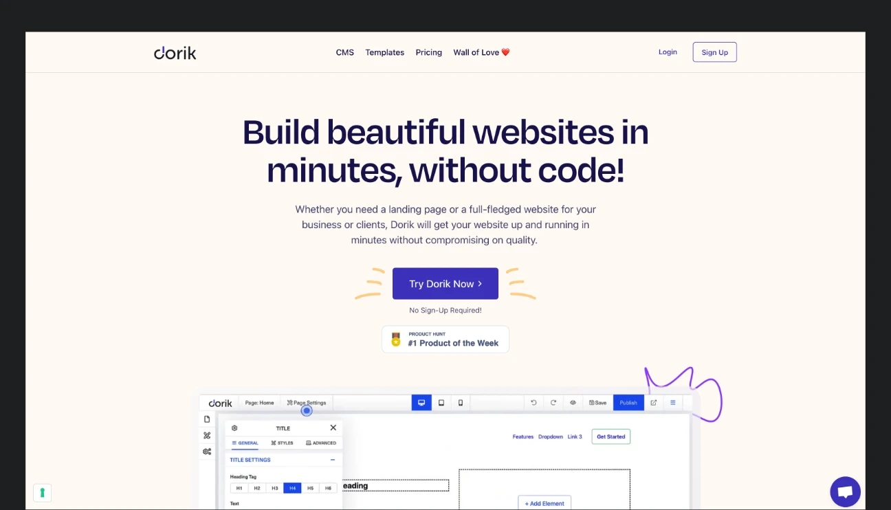Image resolution: width=891 pixels, height=510 pixels.
Task: Click the + Add Element button
Action: pos(544,503)
